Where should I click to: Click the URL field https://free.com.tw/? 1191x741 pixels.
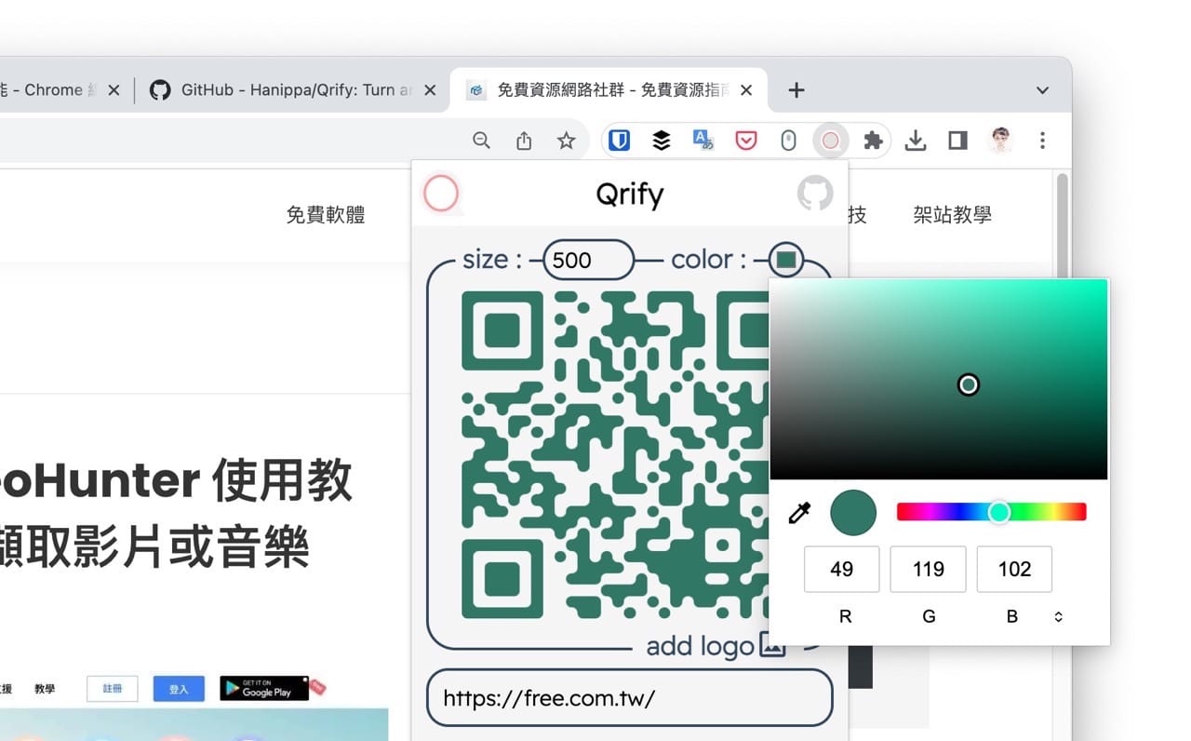[630, 698]
